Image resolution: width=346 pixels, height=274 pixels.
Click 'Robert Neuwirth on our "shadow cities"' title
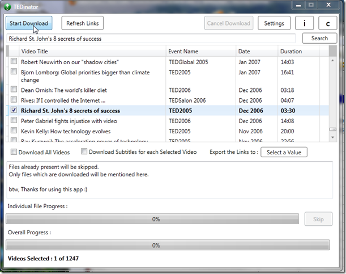tap(70, 62)
